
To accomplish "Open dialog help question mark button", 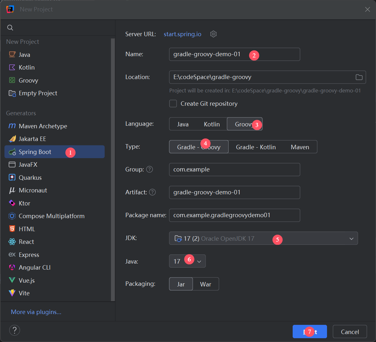I will click(15, 330).
